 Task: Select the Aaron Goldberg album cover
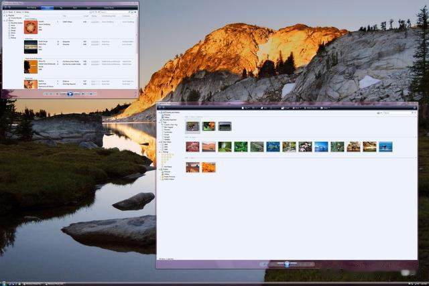pos(31,27)
